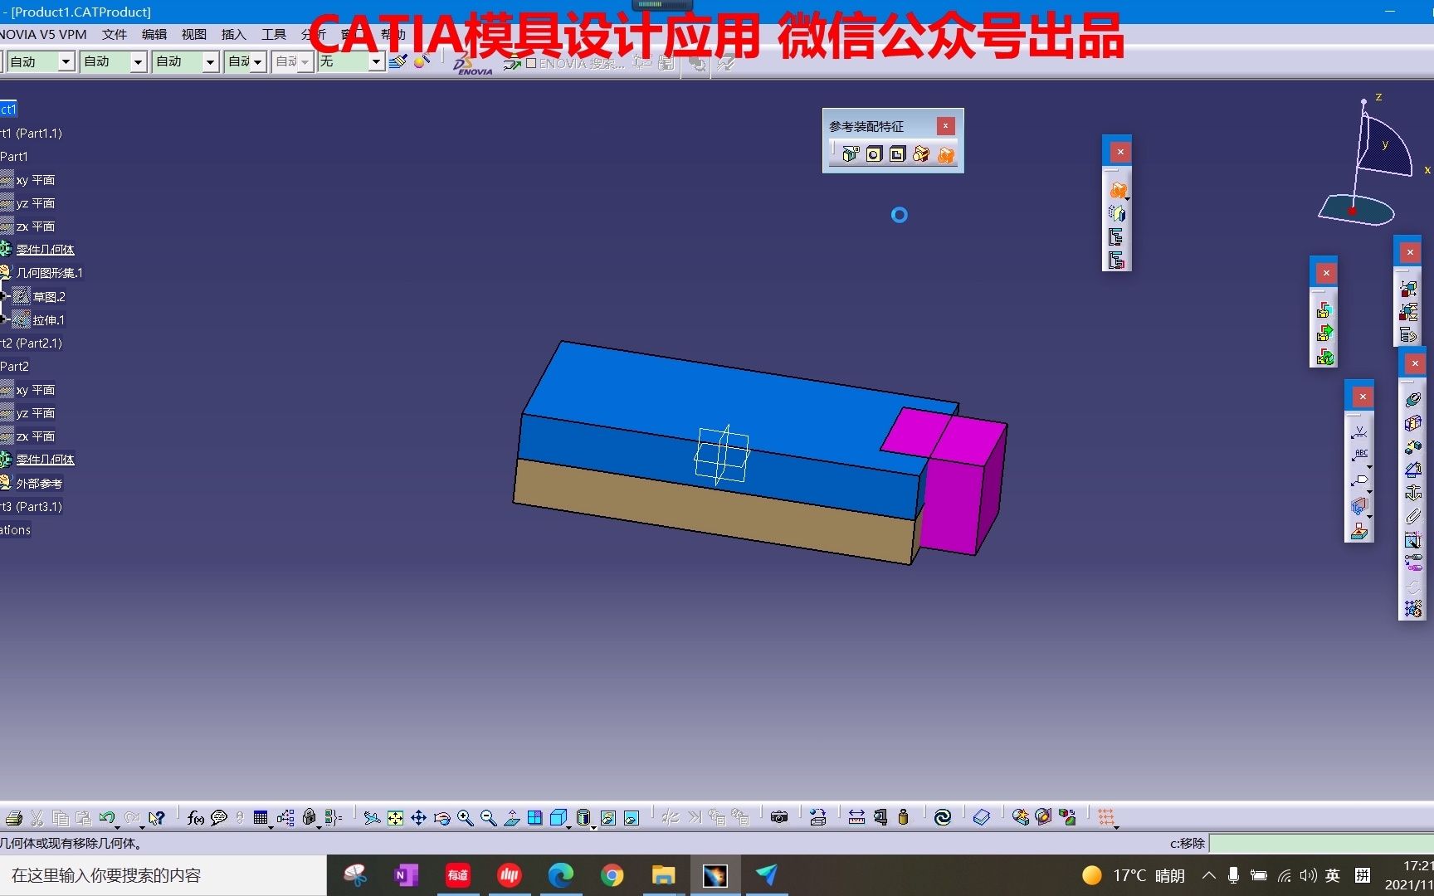Image resolution: width=1434 pixels, height=896 pixels.
Task: Open Microsoft Edge from taskbar
Action: (x=561, y=875)
